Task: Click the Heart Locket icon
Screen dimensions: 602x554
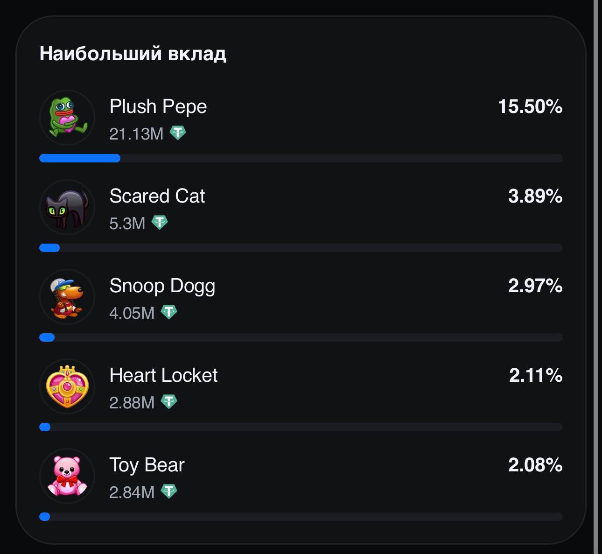Action: [x=67, y=386]
